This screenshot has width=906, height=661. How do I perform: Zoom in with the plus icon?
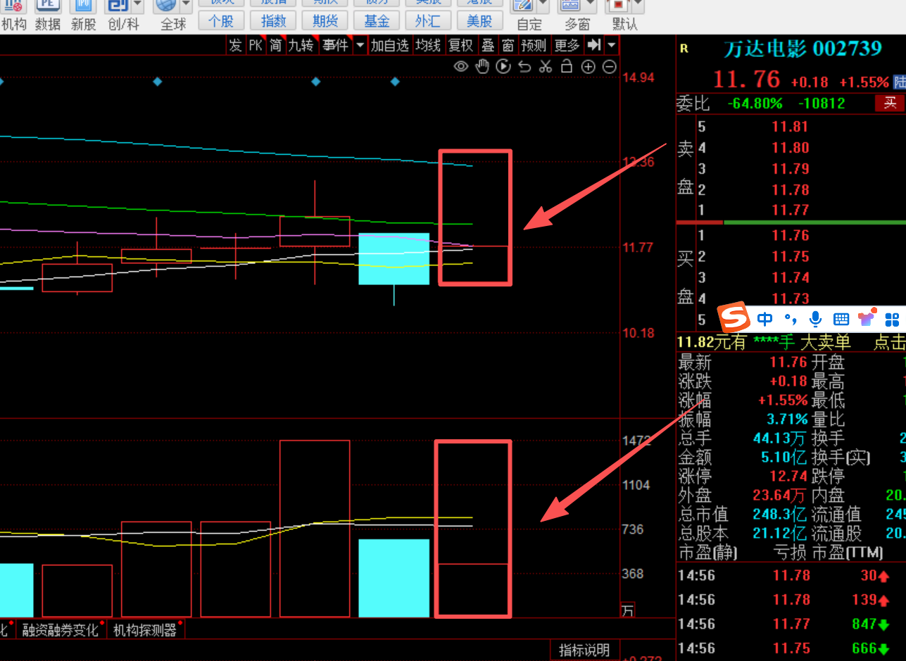pos(589,67)
